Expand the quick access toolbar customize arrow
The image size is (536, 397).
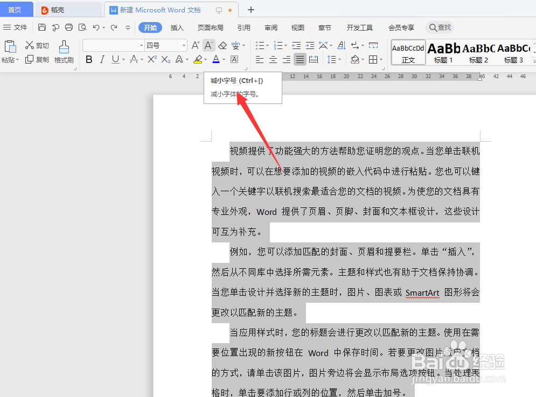click(128, 27)
